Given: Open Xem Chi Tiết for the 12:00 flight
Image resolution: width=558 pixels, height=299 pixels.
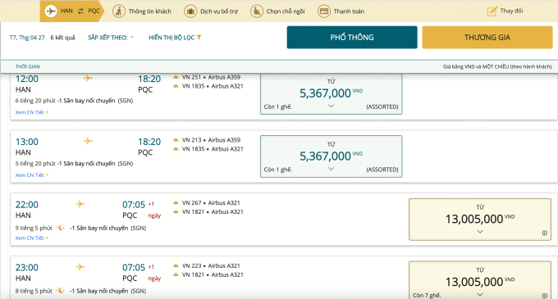Looking at the screenshot, I should click(32, 112).
